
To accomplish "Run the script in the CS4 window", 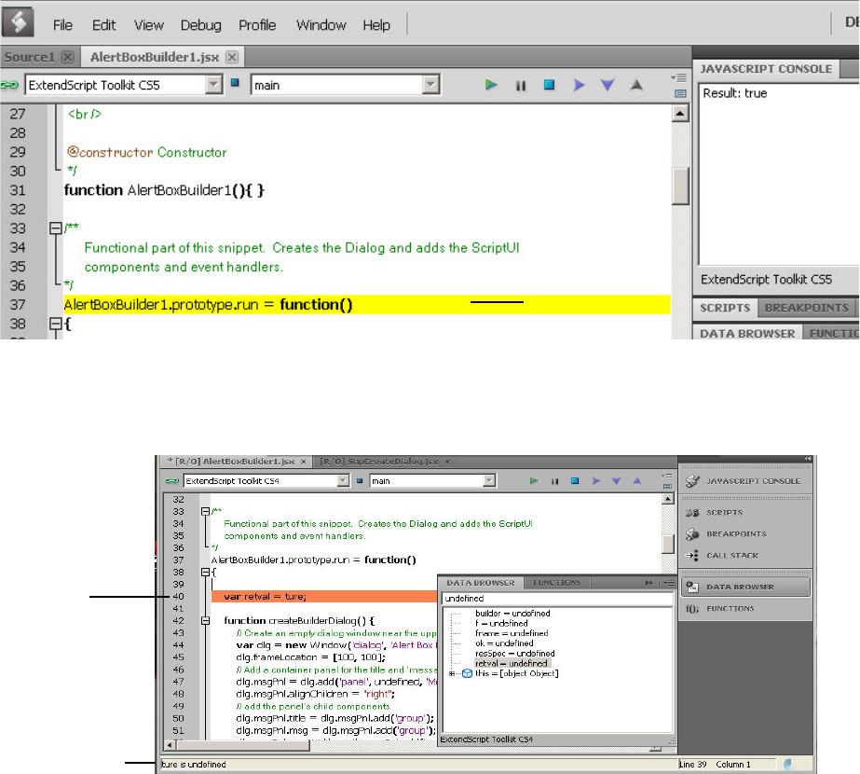I will pos(534,481).
